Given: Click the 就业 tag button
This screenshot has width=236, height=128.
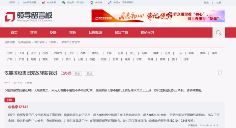Looking at the screenshot, I should coord(77,73).
